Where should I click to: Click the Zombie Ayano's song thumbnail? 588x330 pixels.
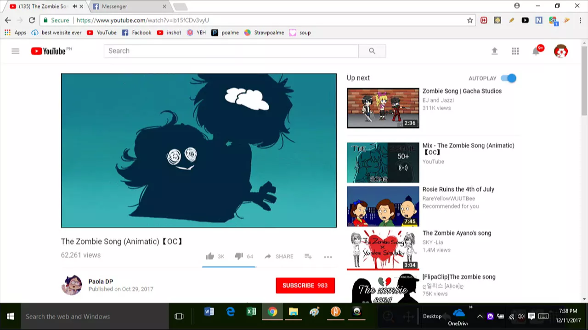383,250
